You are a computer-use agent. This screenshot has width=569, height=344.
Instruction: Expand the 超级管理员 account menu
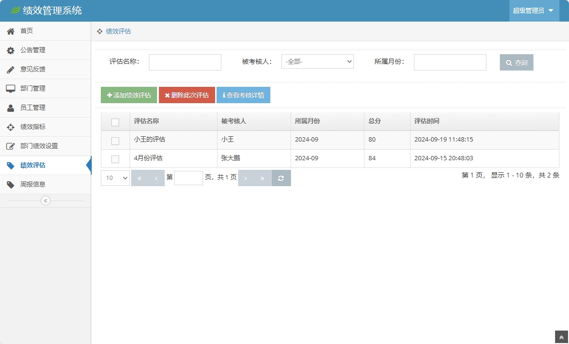point(534,10)
